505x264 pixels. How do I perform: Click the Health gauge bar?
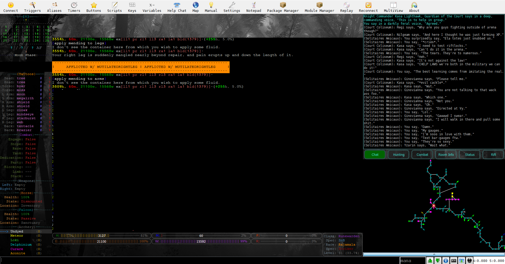tap(102, 236)
